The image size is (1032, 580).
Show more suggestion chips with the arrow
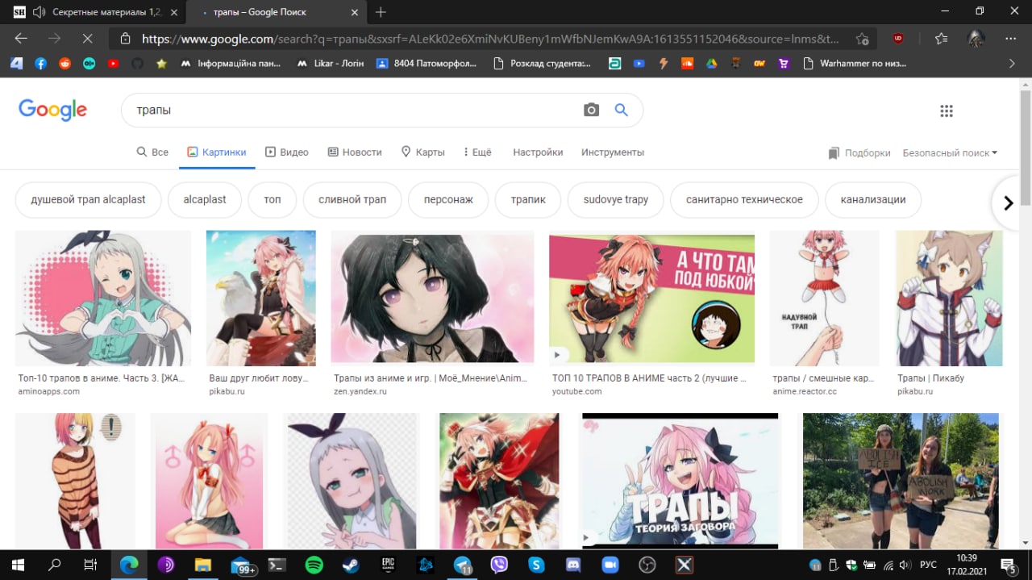[1008, 203]
